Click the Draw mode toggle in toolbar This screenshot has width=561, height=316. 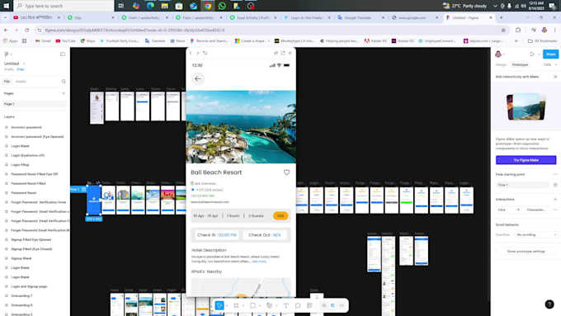click(323, 305)
